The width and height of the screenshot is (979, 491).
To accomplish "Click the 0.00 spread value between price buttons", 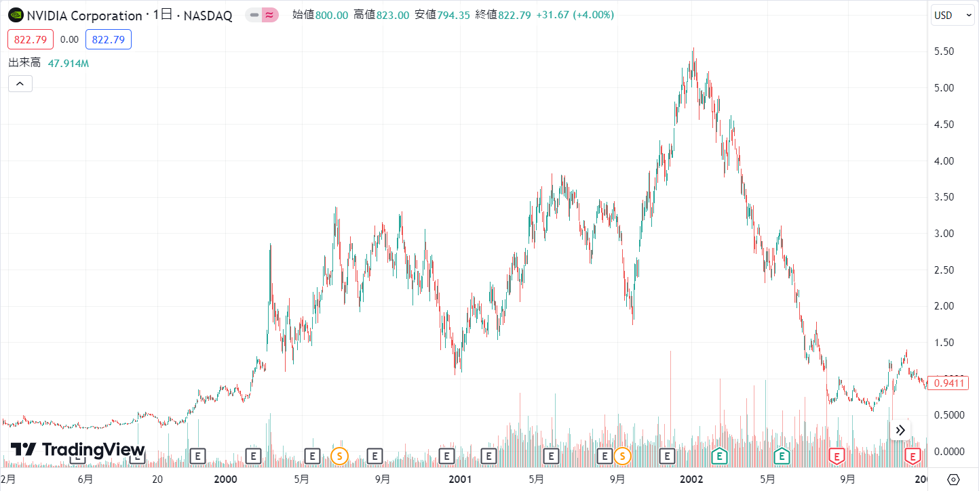I will pyautogui.click(x=69, y=40).
